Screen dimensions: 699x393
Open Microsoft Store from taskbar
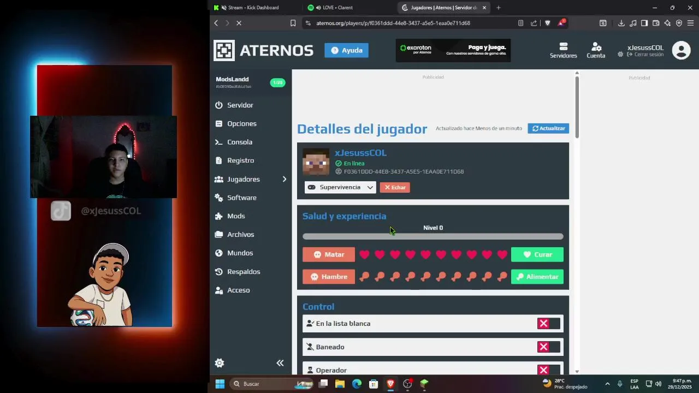coord(374,384)
